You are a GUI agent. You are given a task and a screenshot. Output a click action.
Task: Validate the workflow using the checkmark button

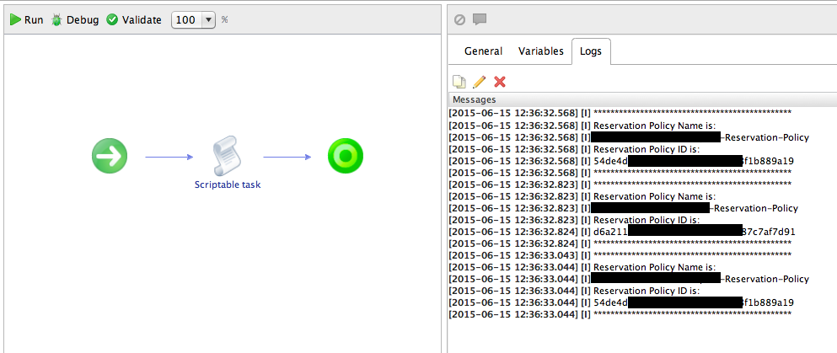click(112, 19)
